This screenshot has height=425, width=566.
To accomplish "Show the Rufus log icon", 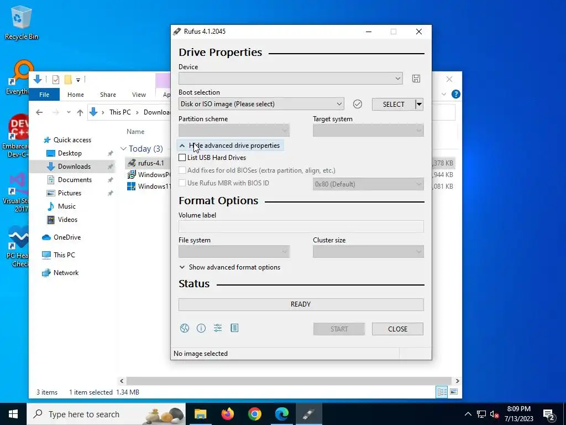I will click(x=234, y=328).
